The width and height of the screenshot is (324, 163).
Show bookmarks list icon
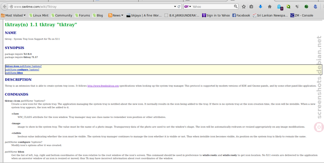point(251,6)
